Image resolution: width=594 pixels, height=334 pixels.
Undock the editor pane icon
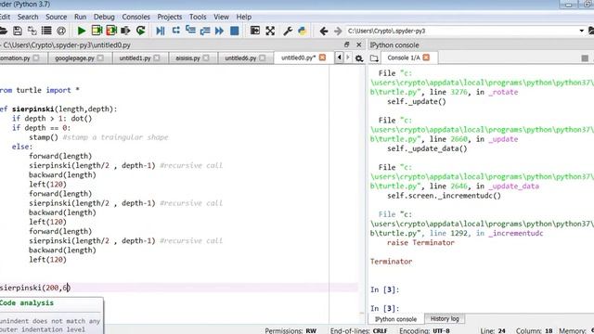pyautogui.click(x=346, y=45)
